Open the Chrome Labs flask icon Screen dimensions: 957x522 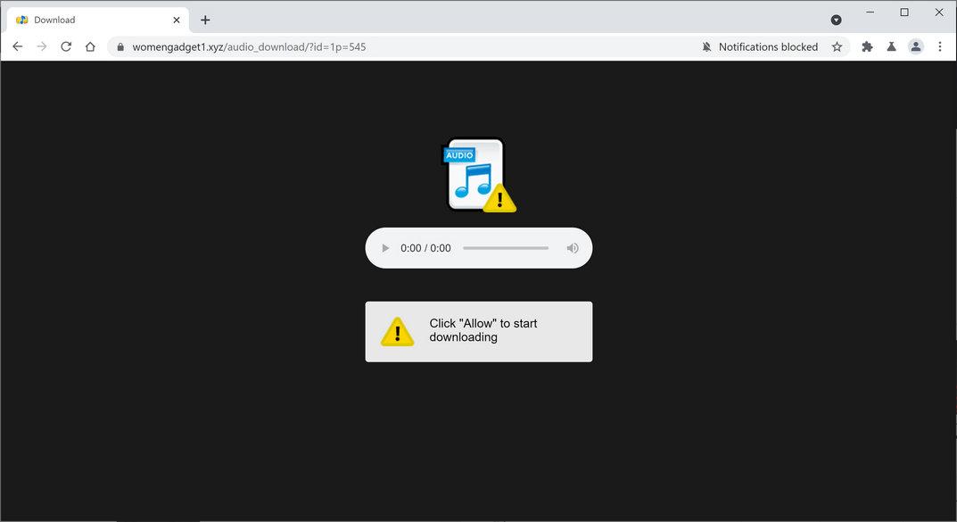click(891, 46)
